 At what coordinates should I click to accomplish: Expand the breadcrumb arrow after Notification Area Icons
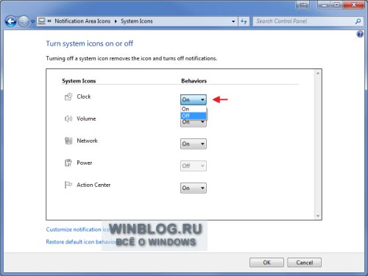(x=116, y=21)
